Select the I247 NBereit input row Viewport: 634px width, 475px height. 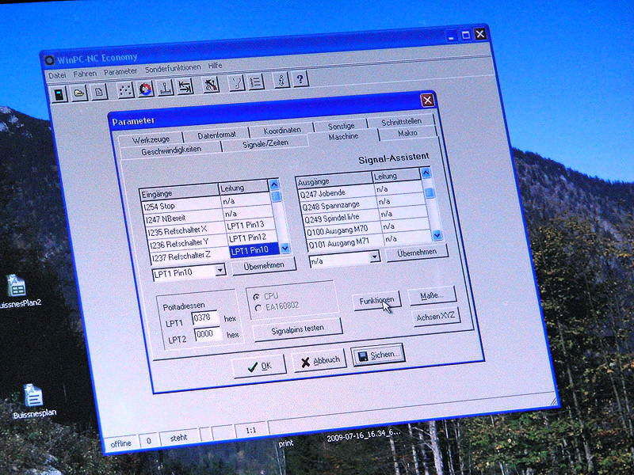point(207,216)
